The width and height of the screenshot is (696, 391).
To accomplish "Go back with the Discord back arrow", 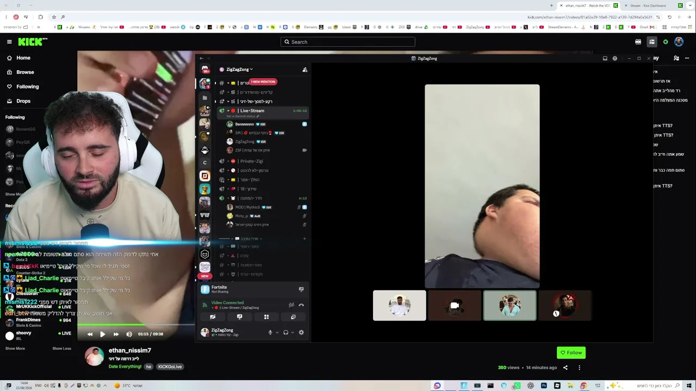I will pyautogui.click(x=201, y=59).
